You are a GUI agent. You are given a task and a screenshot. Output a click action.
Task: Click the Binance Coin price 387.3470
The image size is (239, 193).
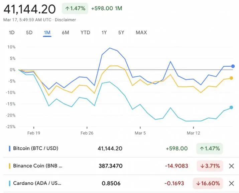pyautogui.click(x=111, y=166)
